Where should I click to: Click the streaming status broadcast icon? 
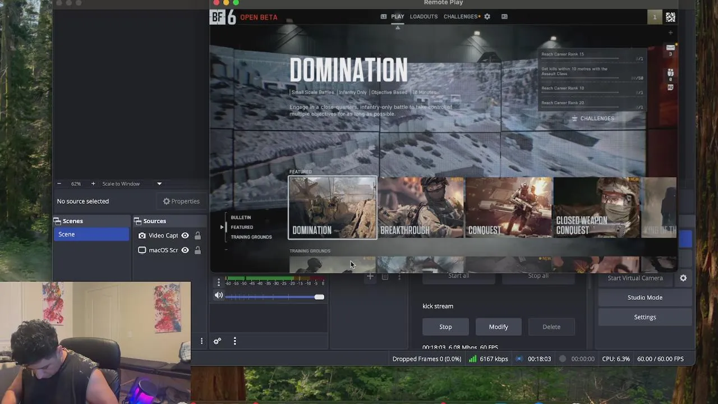tap(519, 359)
